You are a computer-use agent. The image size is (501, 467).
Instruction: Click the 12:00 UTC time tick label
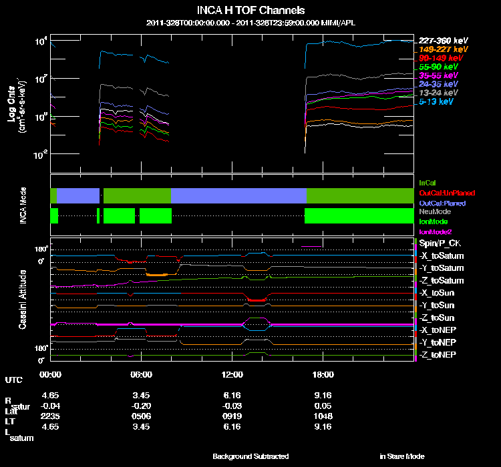coord(232,374)
